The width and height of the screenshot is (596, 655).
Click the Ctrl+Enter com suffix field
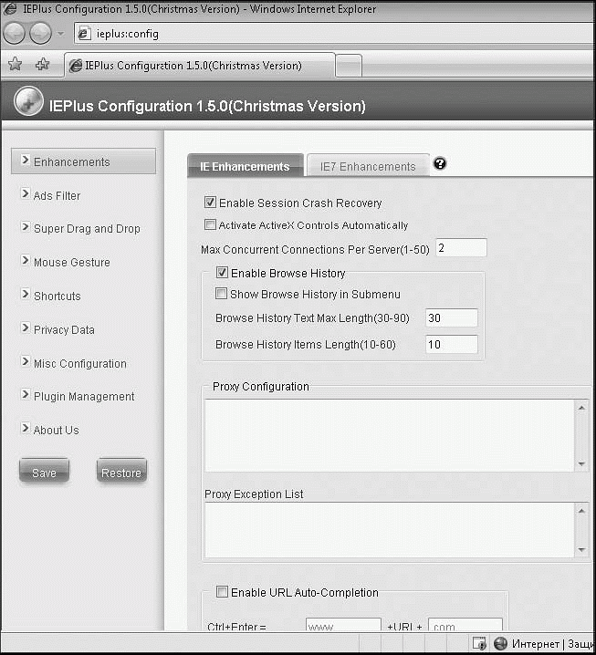coord(465,625)
